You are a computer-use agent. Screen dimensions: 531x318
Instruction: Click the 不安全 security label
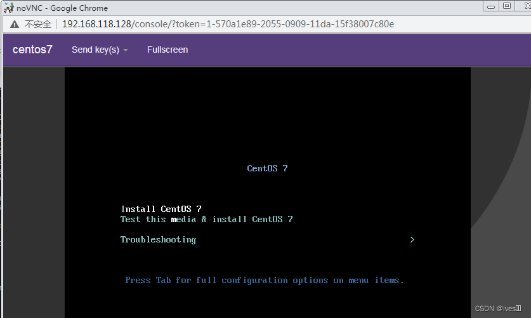pyautogui.click(x=38, y=24)
